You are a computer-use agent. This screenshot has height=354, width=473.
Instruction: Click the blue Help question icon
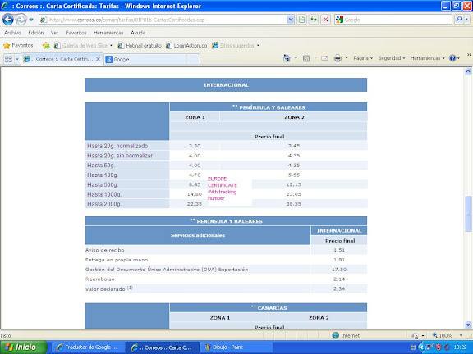(452, 58)
